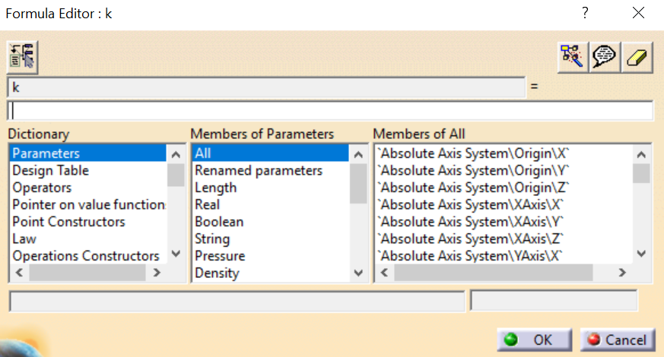Screen dimensions: 664x357
Task: Click the speech bubble comment icon
Action: (604, 57)
